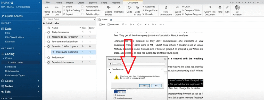Click Compare With in the ribbon
Screen dimensions: 264x100
(191, 10)
